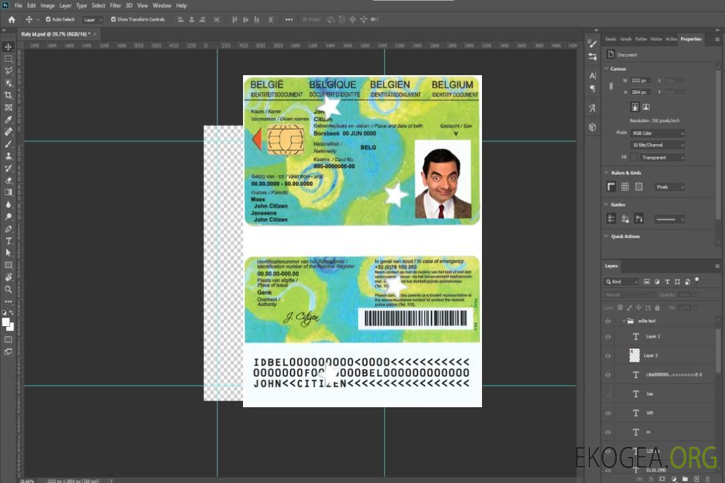Hide the '169' text layer
The height and width of the screenshot is (483, 725).
608,413
